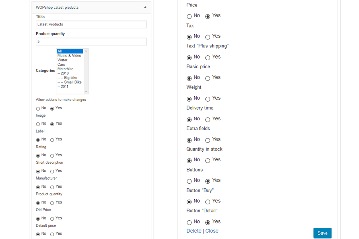Select Motorbike category in the list
Viewport: 359px width, 239px height.
click(x=65, y=69)
